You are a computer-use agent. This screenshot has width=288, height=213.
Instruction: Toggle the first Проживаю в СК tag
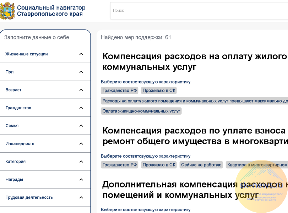tap(159, 91)
